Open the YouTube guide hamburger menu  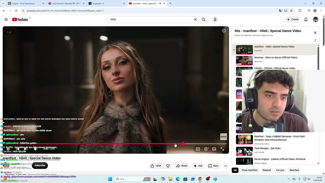(6, 20)
